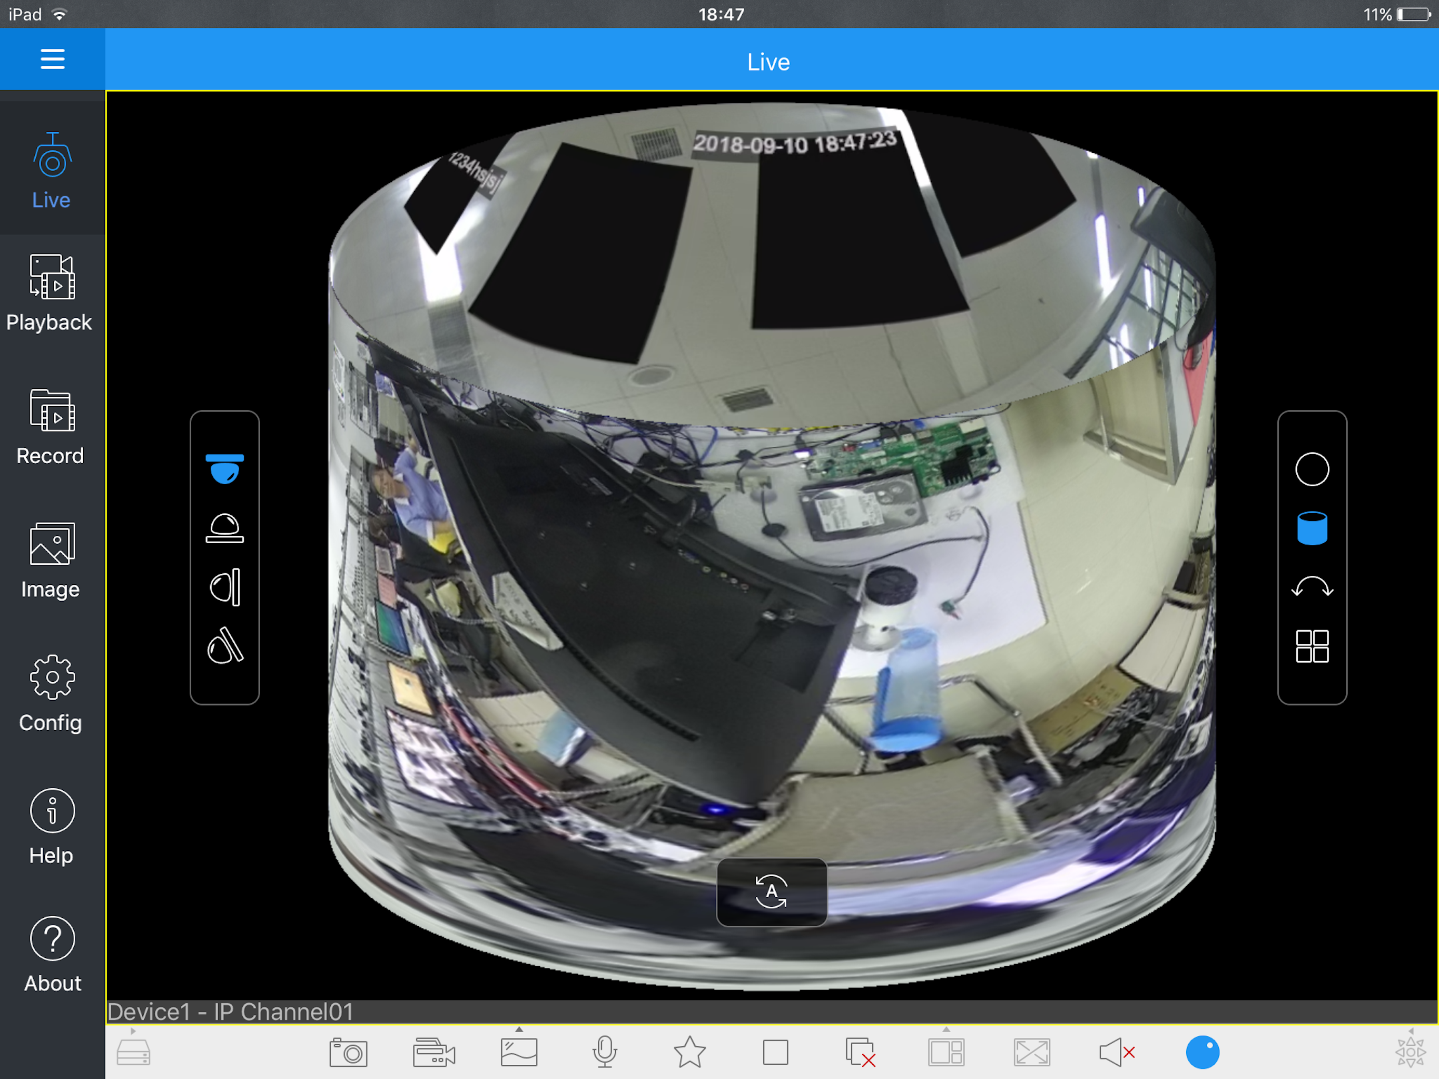Open the hamburger menu

52,59
